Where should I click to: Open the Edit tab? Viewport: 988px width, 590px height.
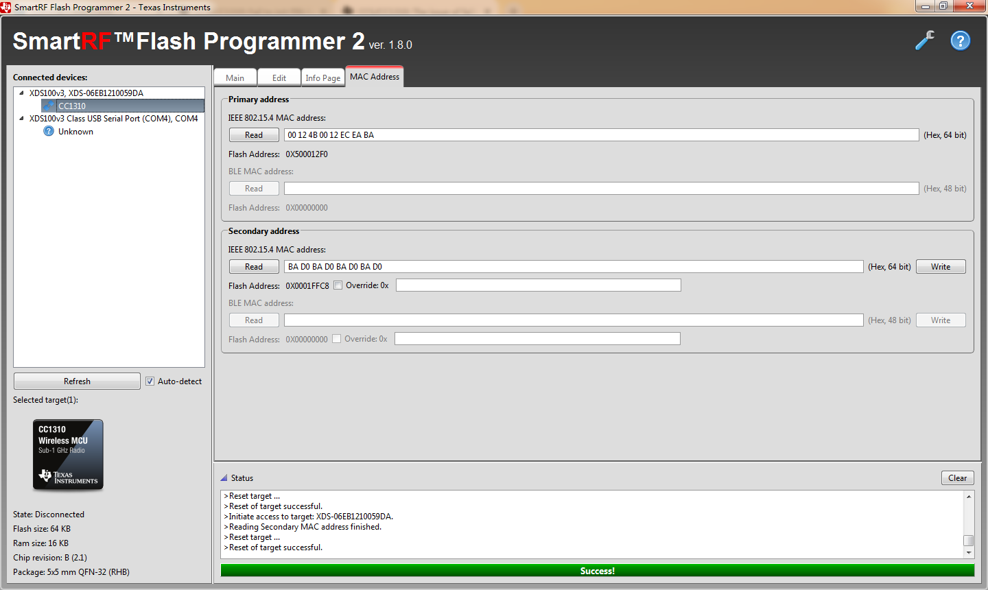click(x=279, y=78)
